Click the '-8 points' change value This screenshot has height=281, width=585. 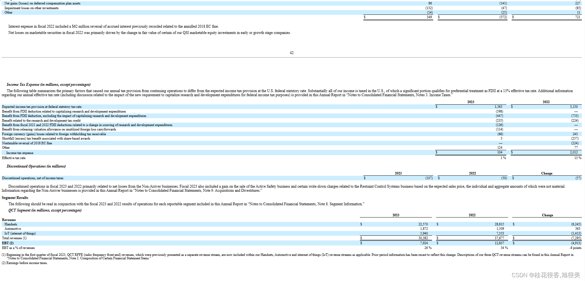pyautogui.click(x=575, y=248)
